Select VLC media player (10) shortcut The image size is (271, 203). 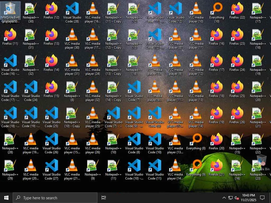[196, 13]
